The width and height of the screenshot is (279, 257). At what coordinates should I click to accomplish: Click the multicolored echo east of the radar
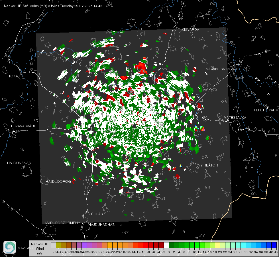click(x=200, y=128)
